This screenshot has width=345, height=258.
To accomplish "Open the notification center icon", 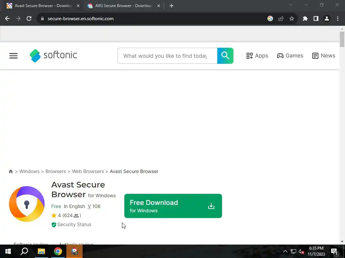I will click(x=334, y=251).
